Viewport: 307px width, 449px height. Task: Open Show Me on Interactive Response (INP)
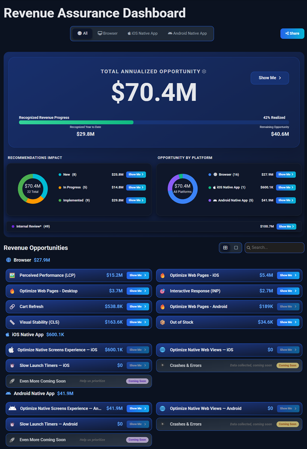tap(288, 291)
